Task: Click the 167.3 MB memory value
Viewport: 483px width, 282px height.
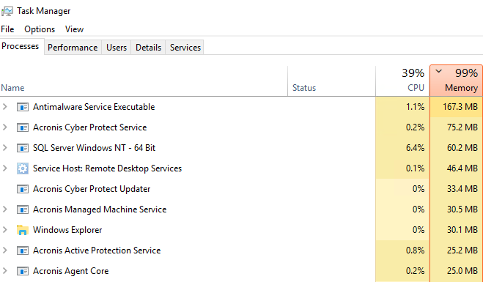Action: pyautogui.click(x=460, y=107)
